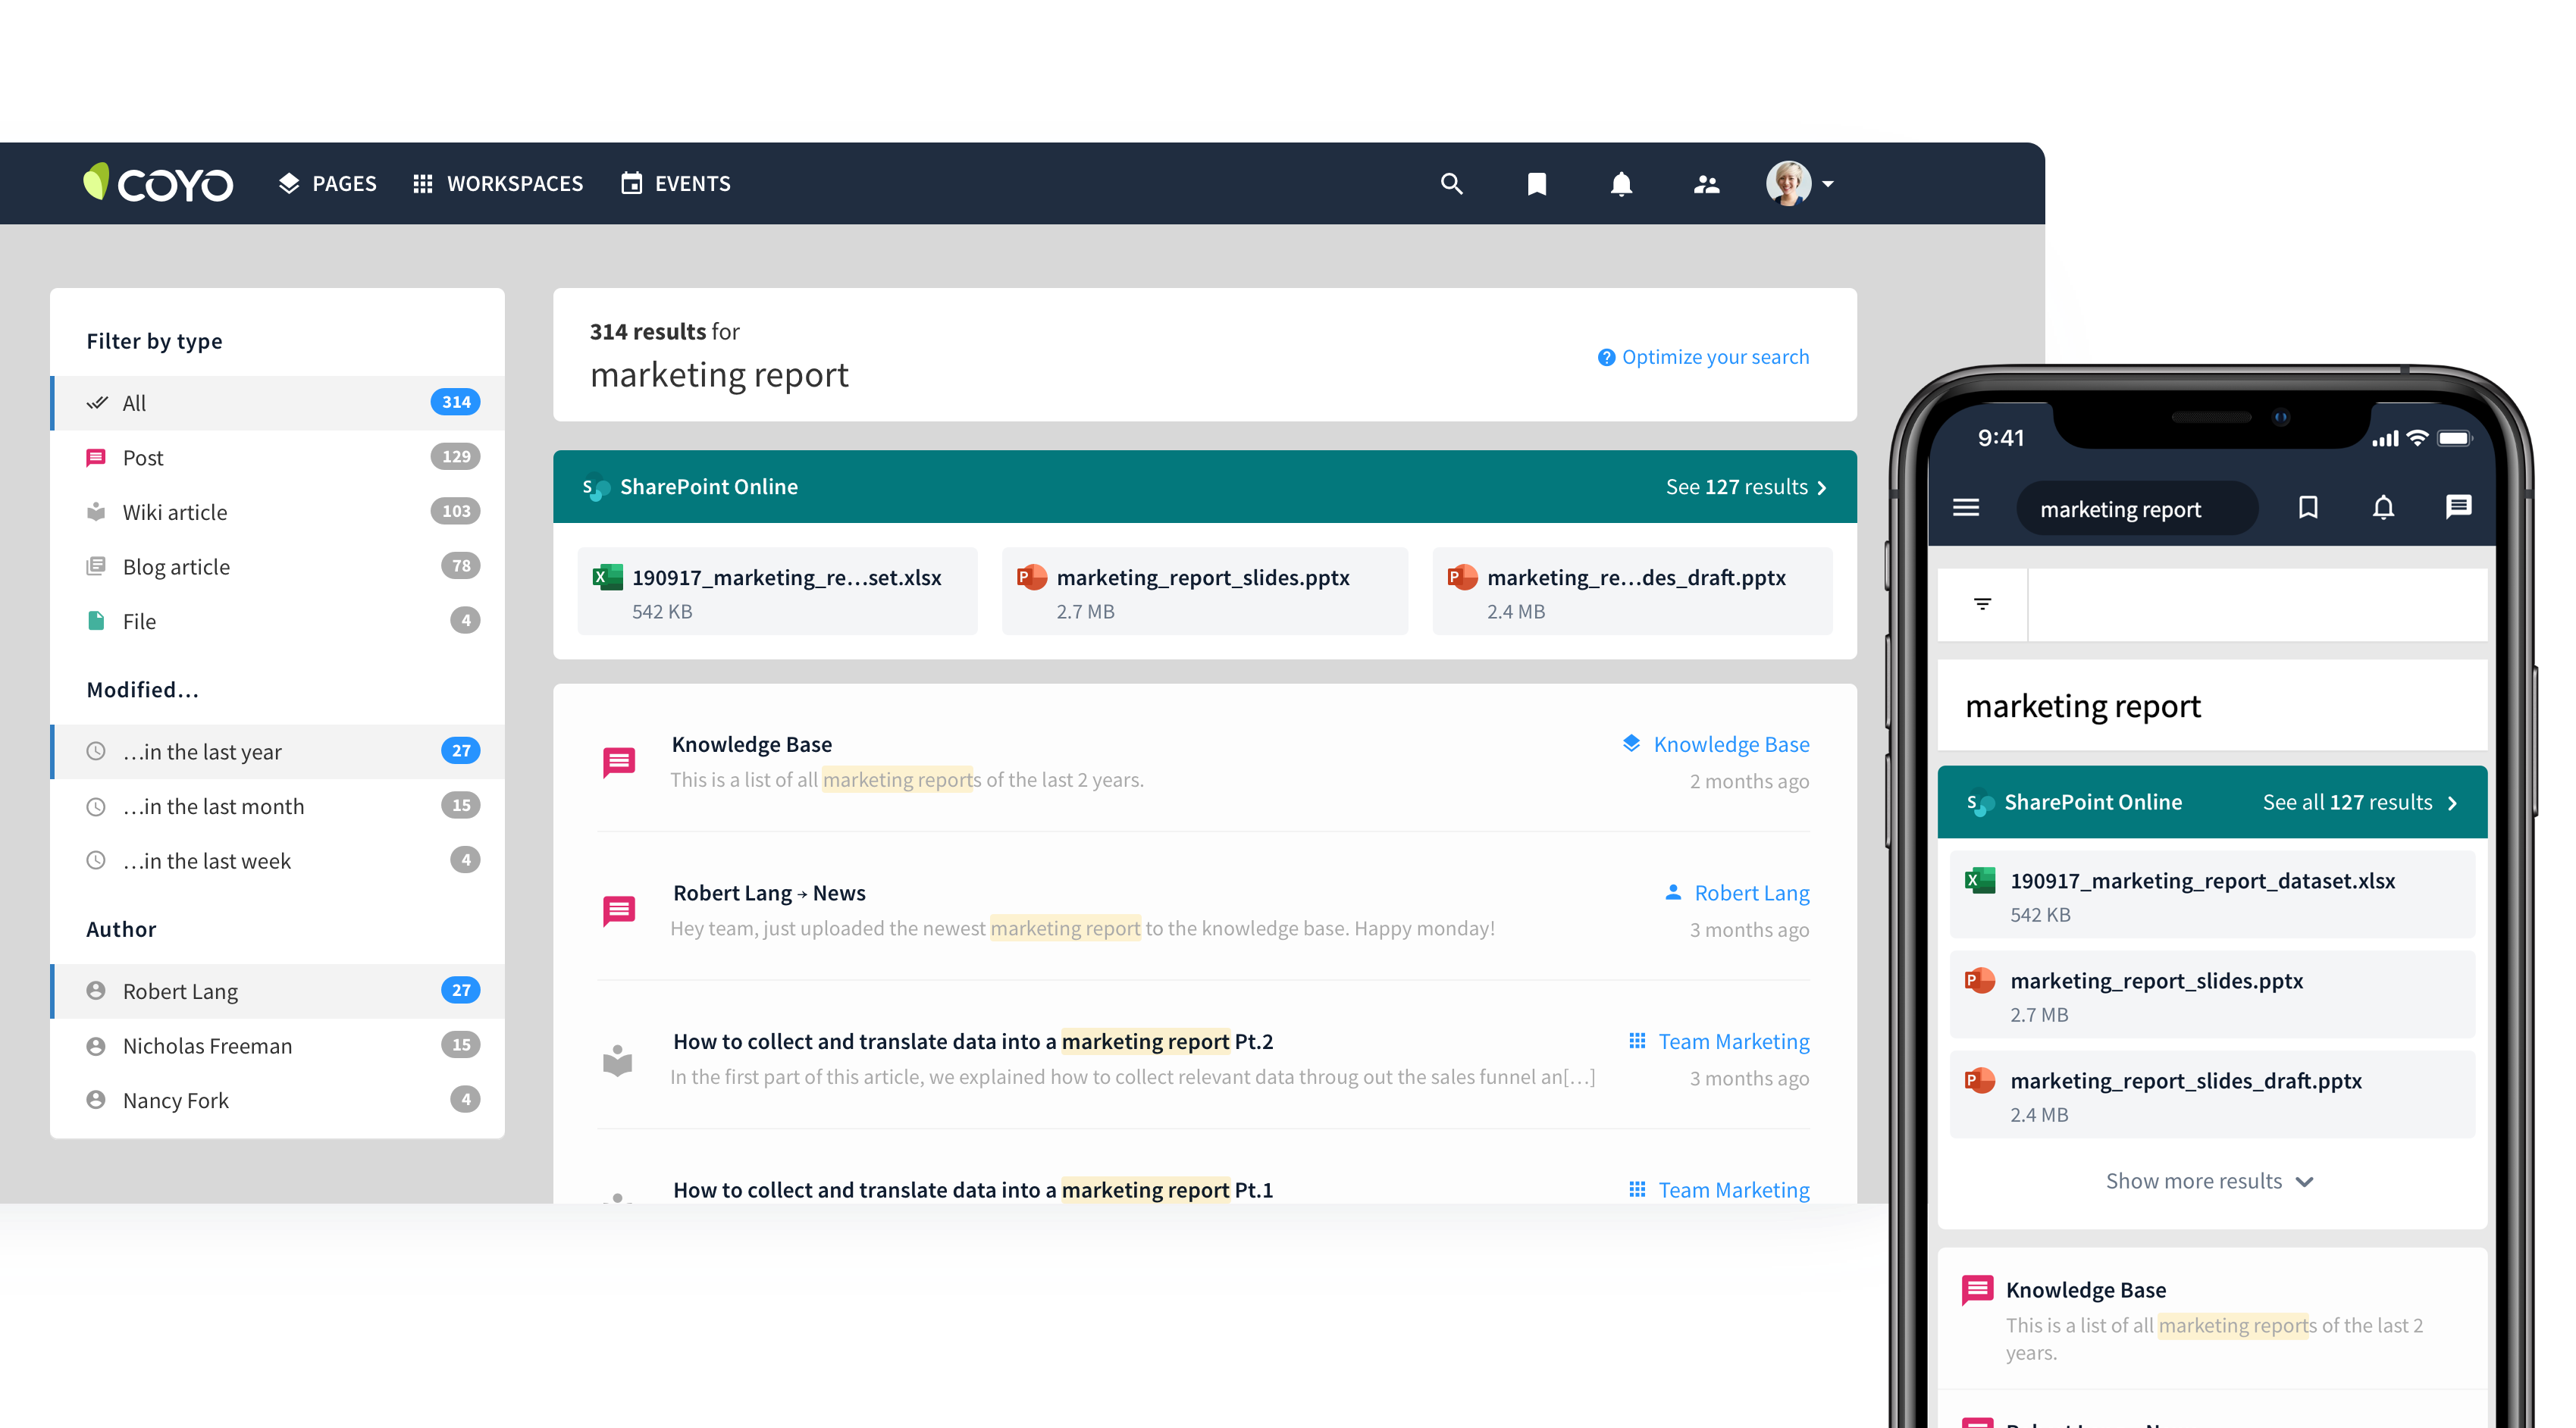Click the Wiki article filter icon
This screenshot has width=2576, height=1428.
click(96, 512)
